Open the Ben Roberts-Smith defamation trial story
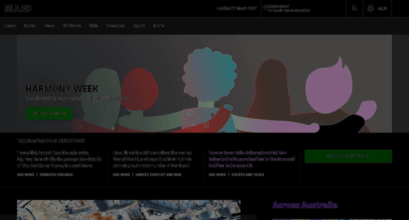The image size is (409, 220). click(x=252, y=159)
